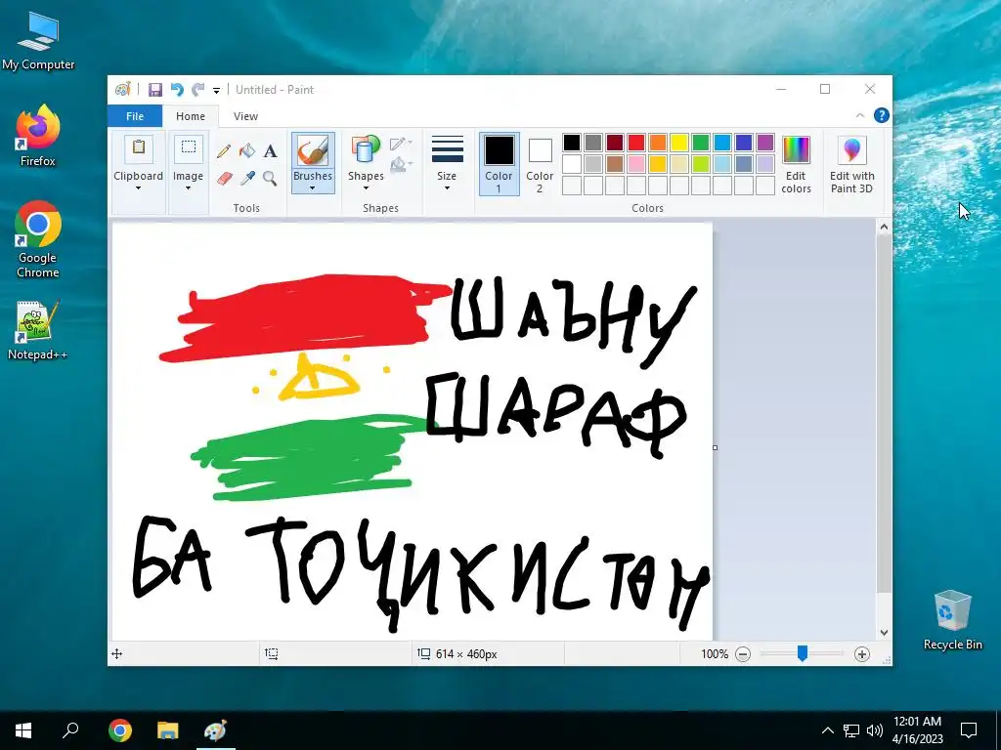Expand the Clipboard dropdown arrow

click(139, 188)
